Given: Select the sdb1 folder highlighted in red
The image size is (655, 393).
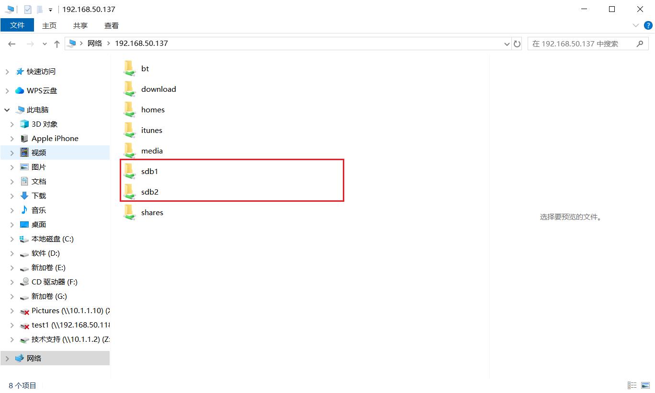Looking at the screenshot, I should (x=150, y=171).
